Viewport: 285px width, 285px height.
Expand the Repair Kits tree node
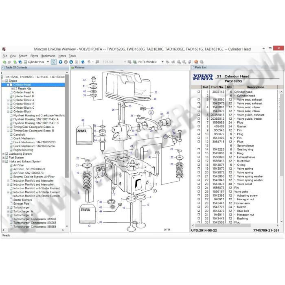(x=13, y=88)
